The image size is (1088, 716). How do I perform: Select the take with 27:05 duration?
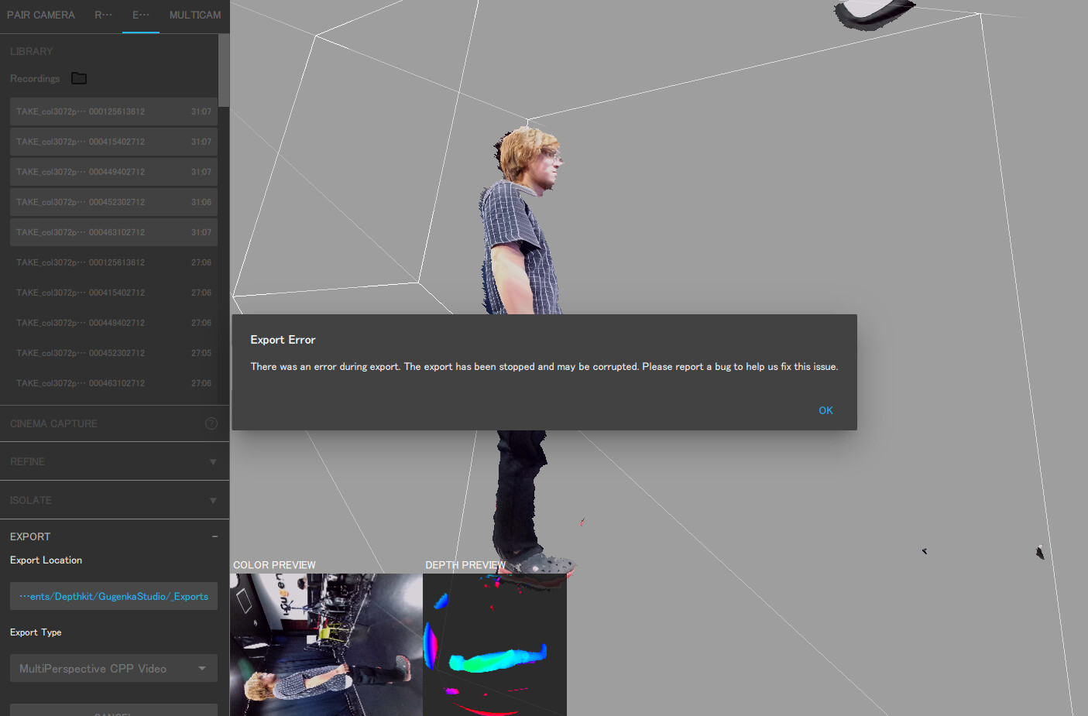click(113, 353)
